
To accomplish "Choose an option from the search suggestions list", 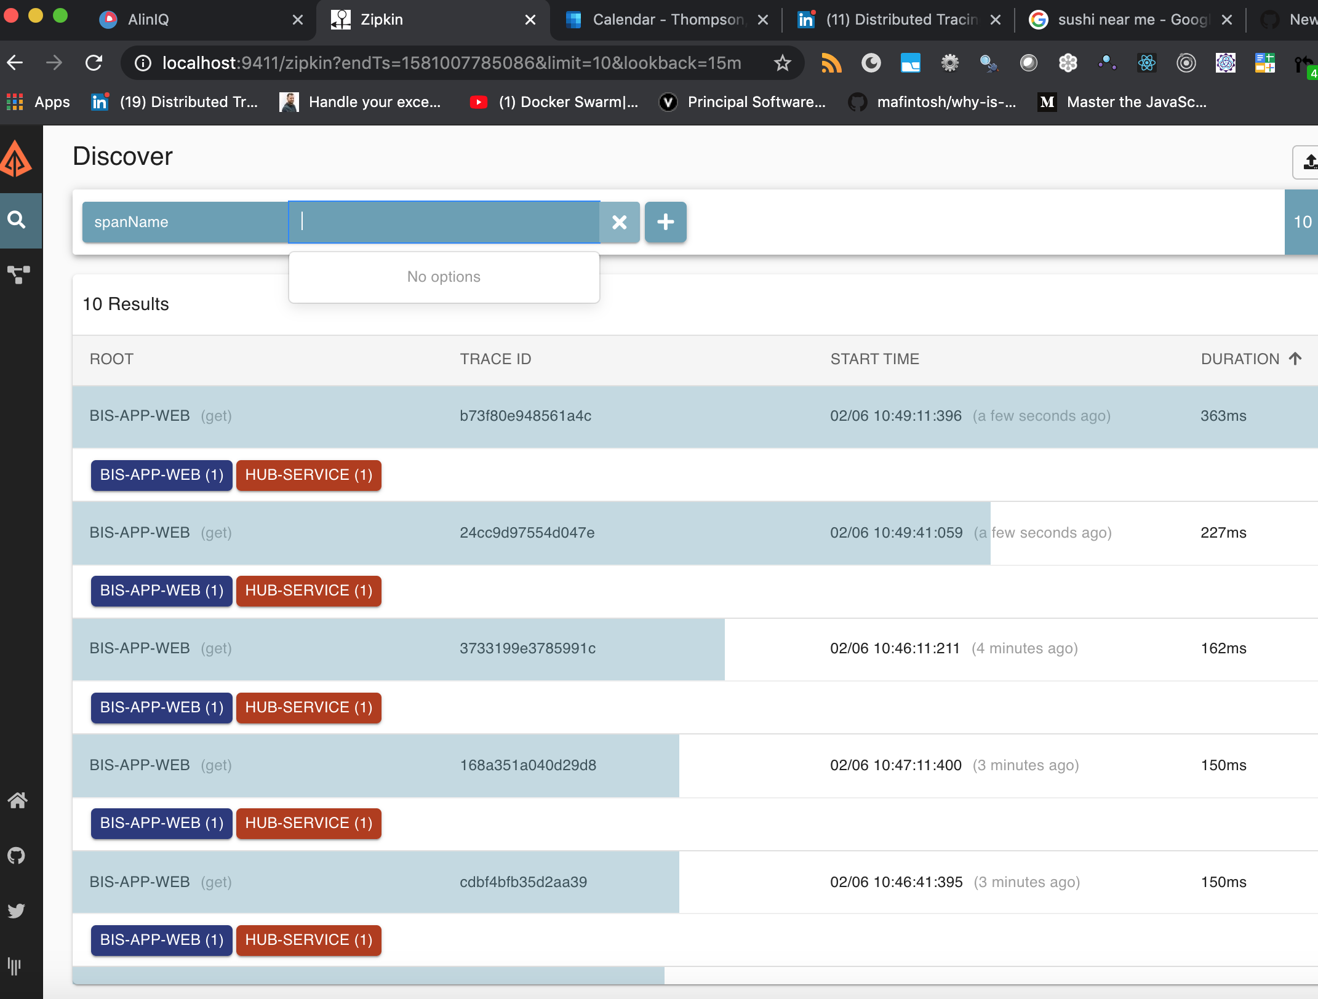I will [443, 276].
